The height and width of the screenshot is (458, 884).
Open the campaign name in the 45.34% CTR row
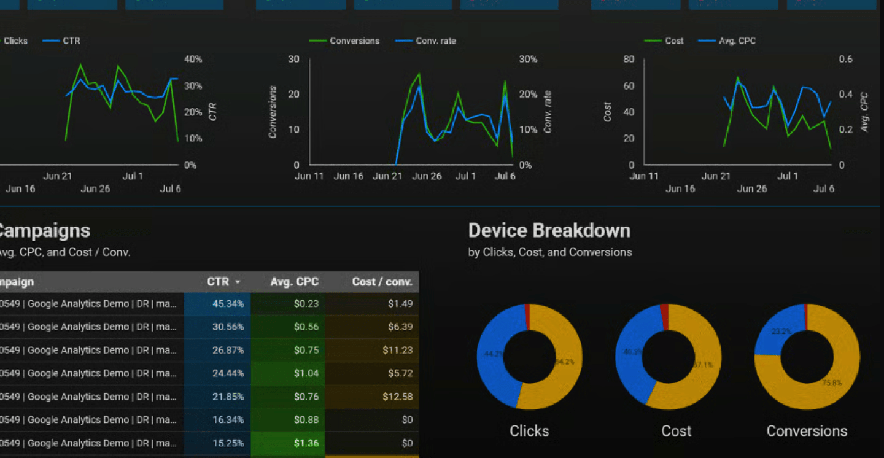(x=88, y=303)
